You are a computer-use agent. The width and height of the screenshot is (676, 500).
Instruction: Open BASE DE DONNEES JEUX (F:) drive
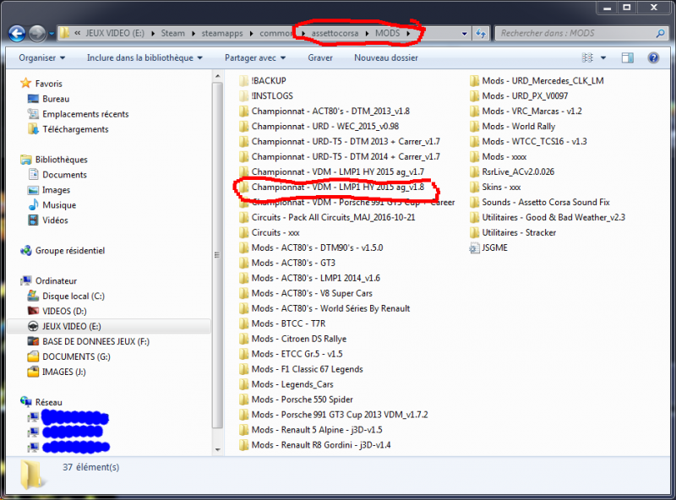tap(95, 341)
